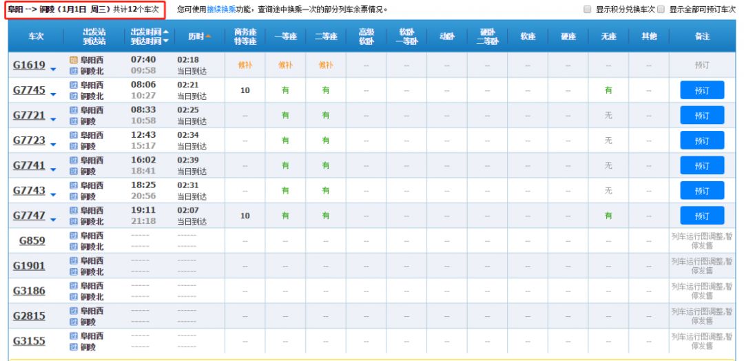Book train G7741 with 预订 button
Image resolution: width=744 pixels, height=361 pixels.
702,165
